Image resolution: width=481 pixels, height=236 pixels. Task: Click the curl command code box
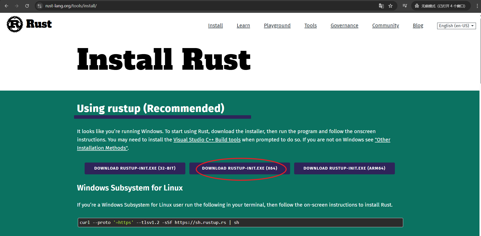click(241, 222)
